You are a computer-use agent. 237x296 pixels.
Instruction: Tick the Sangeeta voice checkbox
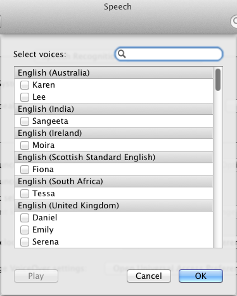(25, 121)
